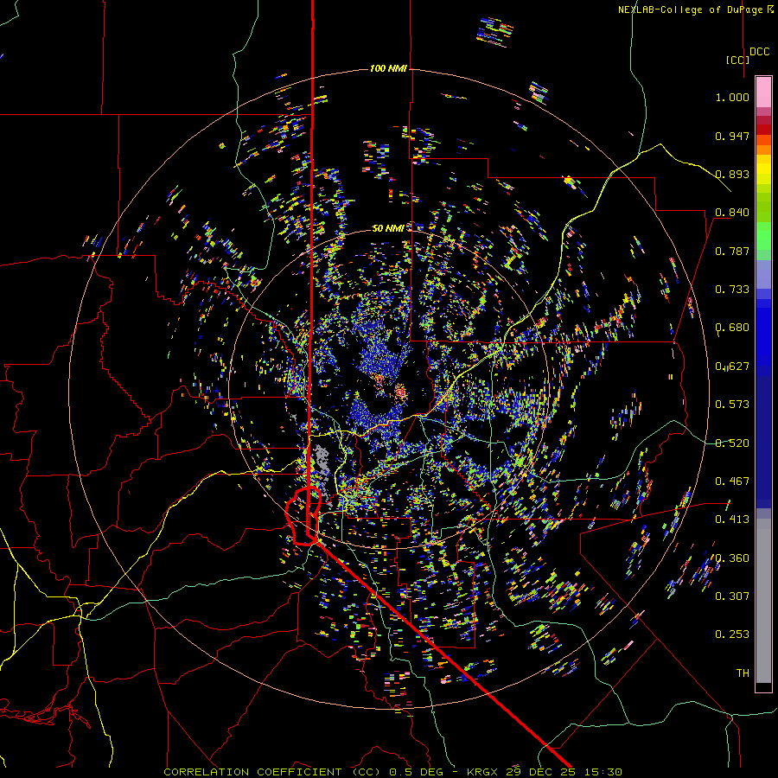The width and height of the screenshot is (778, 778).
Task: Select the 0.947 legend value
Action: (732, 136)
